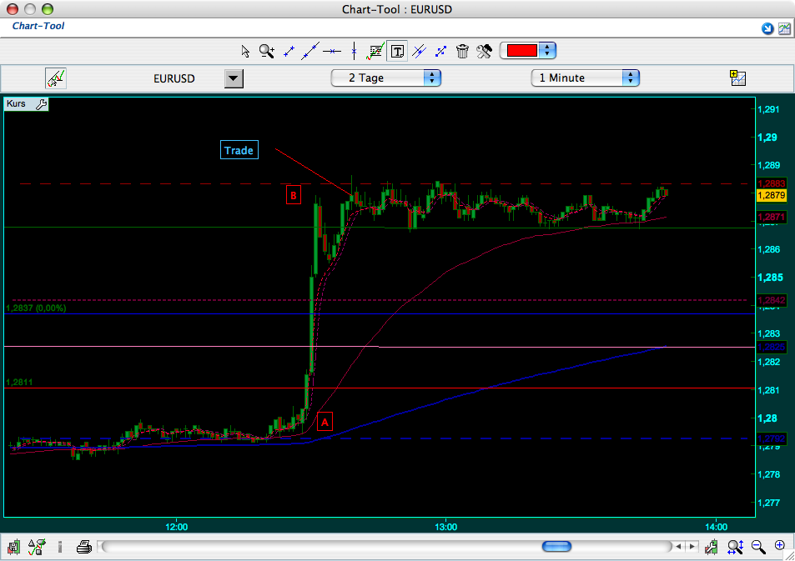Select the Trade text annotation
The height and width of the screenshot is (561, 795).
tap(239, 150)
